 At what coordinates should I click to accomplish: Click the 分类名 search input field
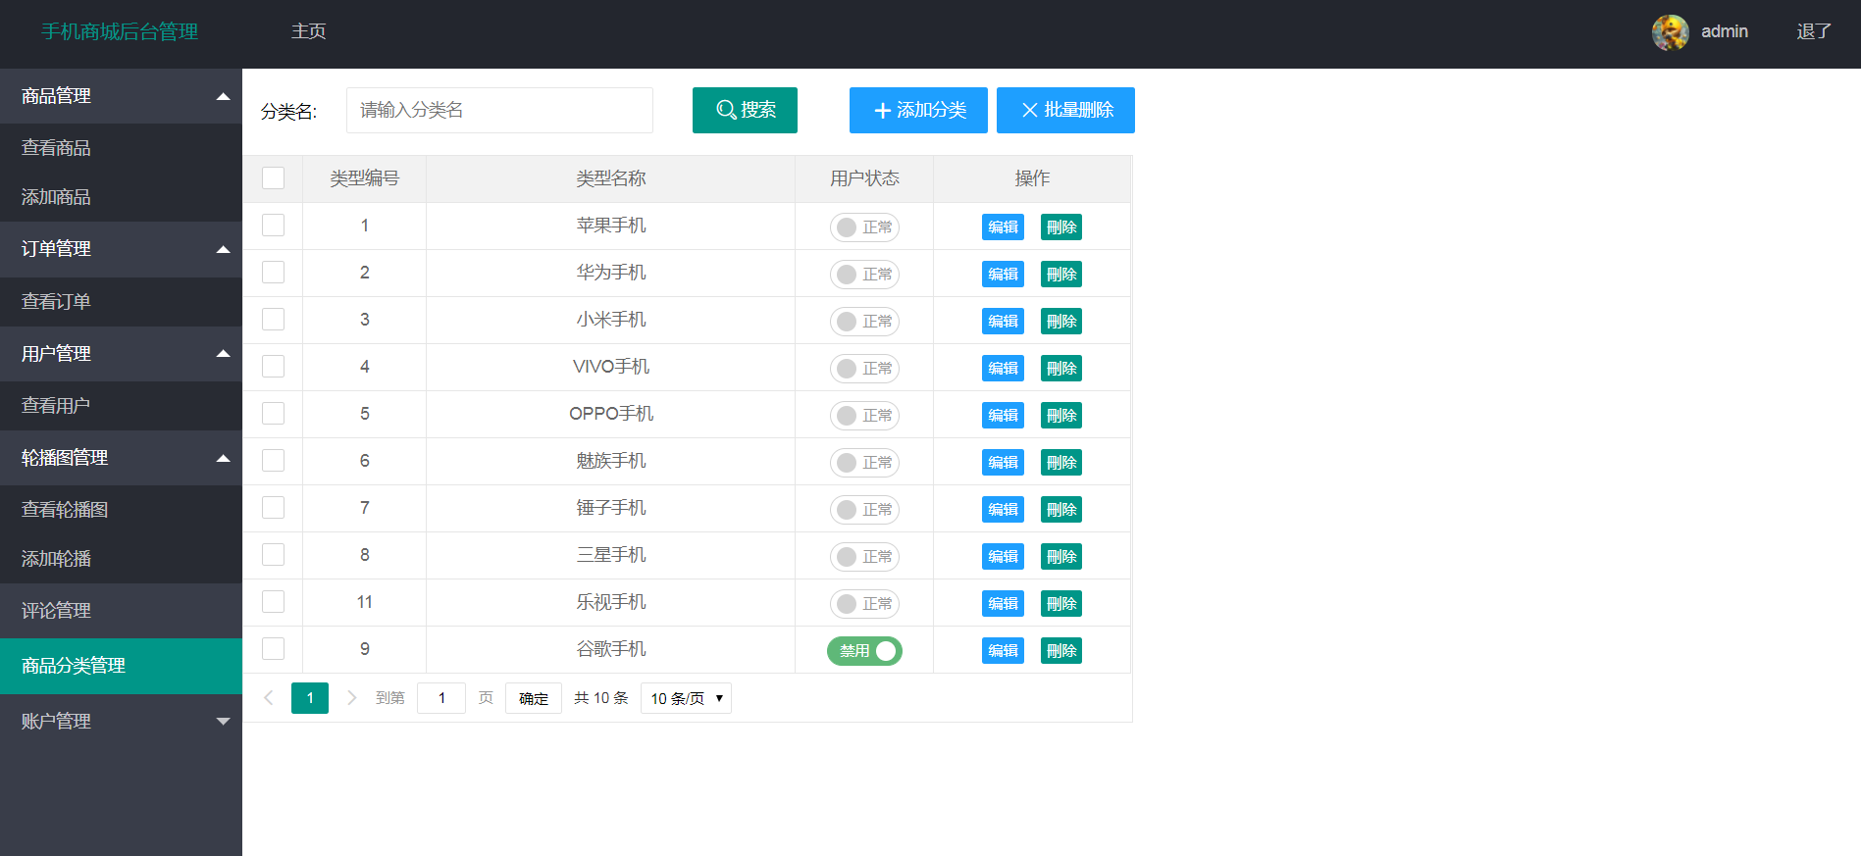pyautogui.click(x=499, y=110)
